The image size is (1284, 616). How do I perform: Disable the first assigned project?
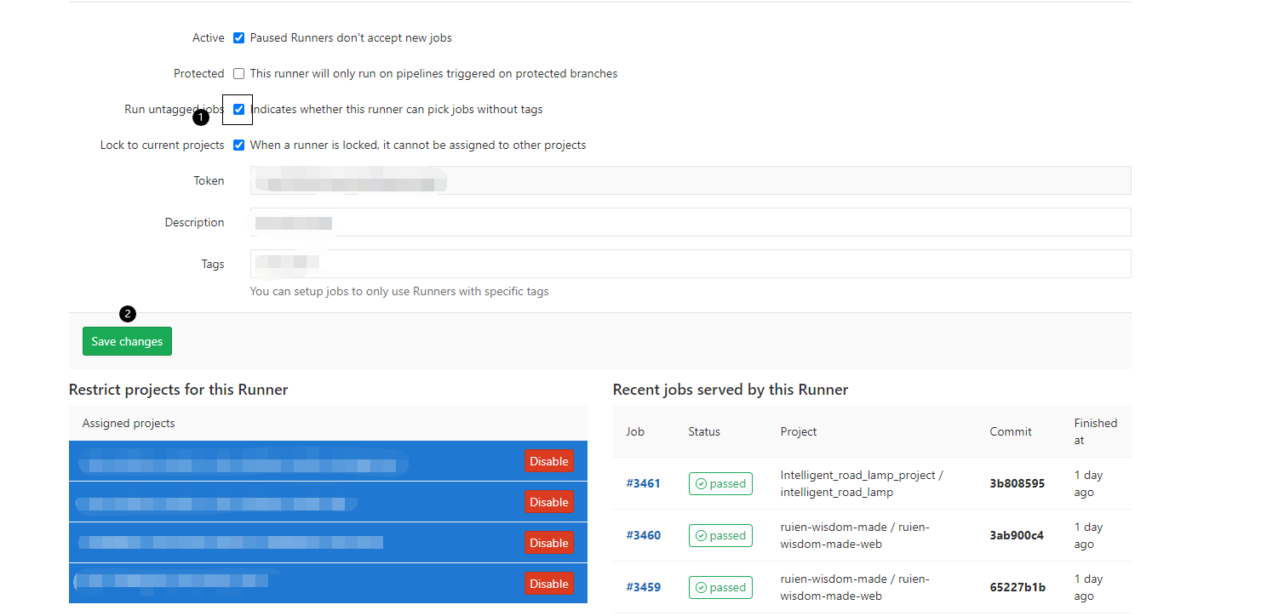tap(548, 461)
